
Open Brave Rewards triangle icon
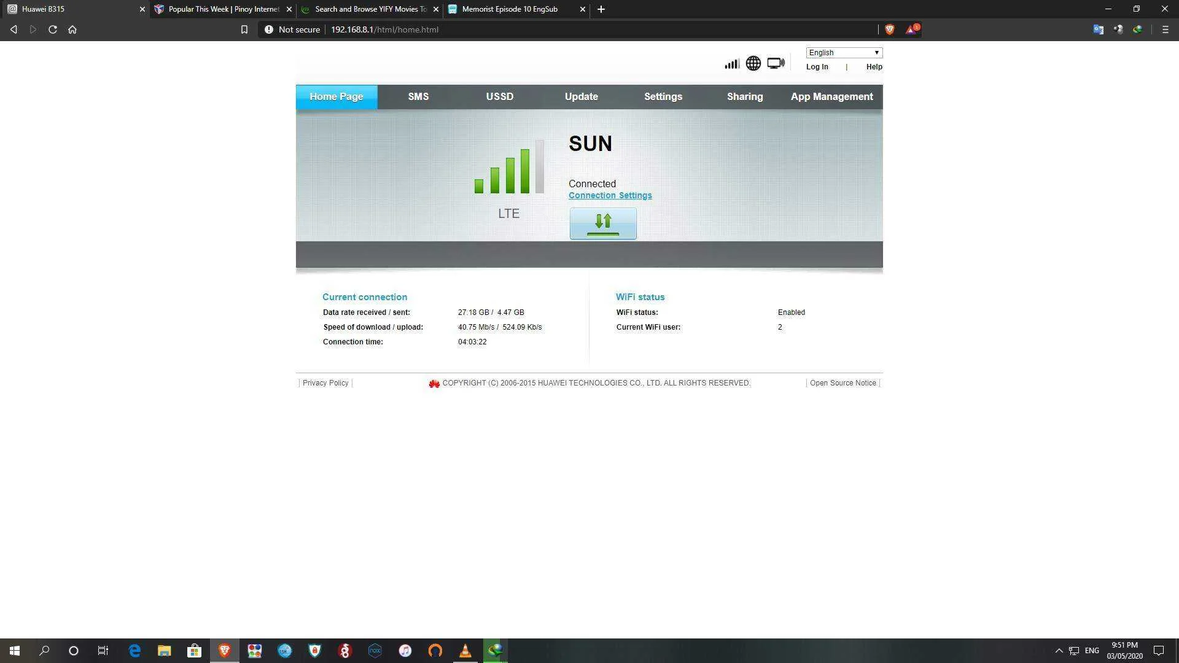(x=912, y=29)
